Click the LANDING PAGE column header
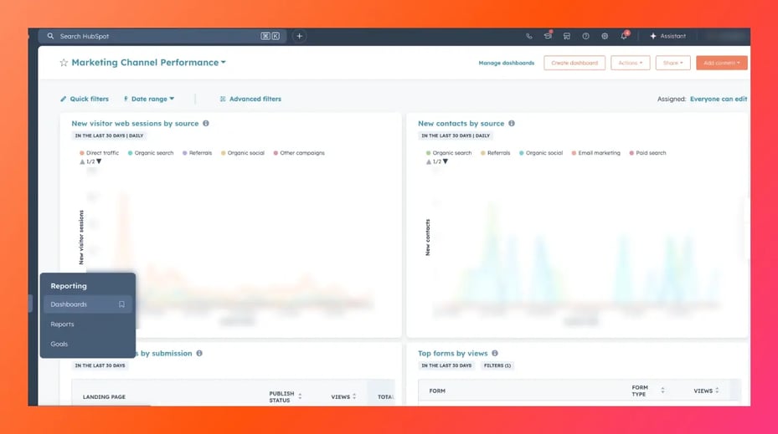 (x=104, y=397)
